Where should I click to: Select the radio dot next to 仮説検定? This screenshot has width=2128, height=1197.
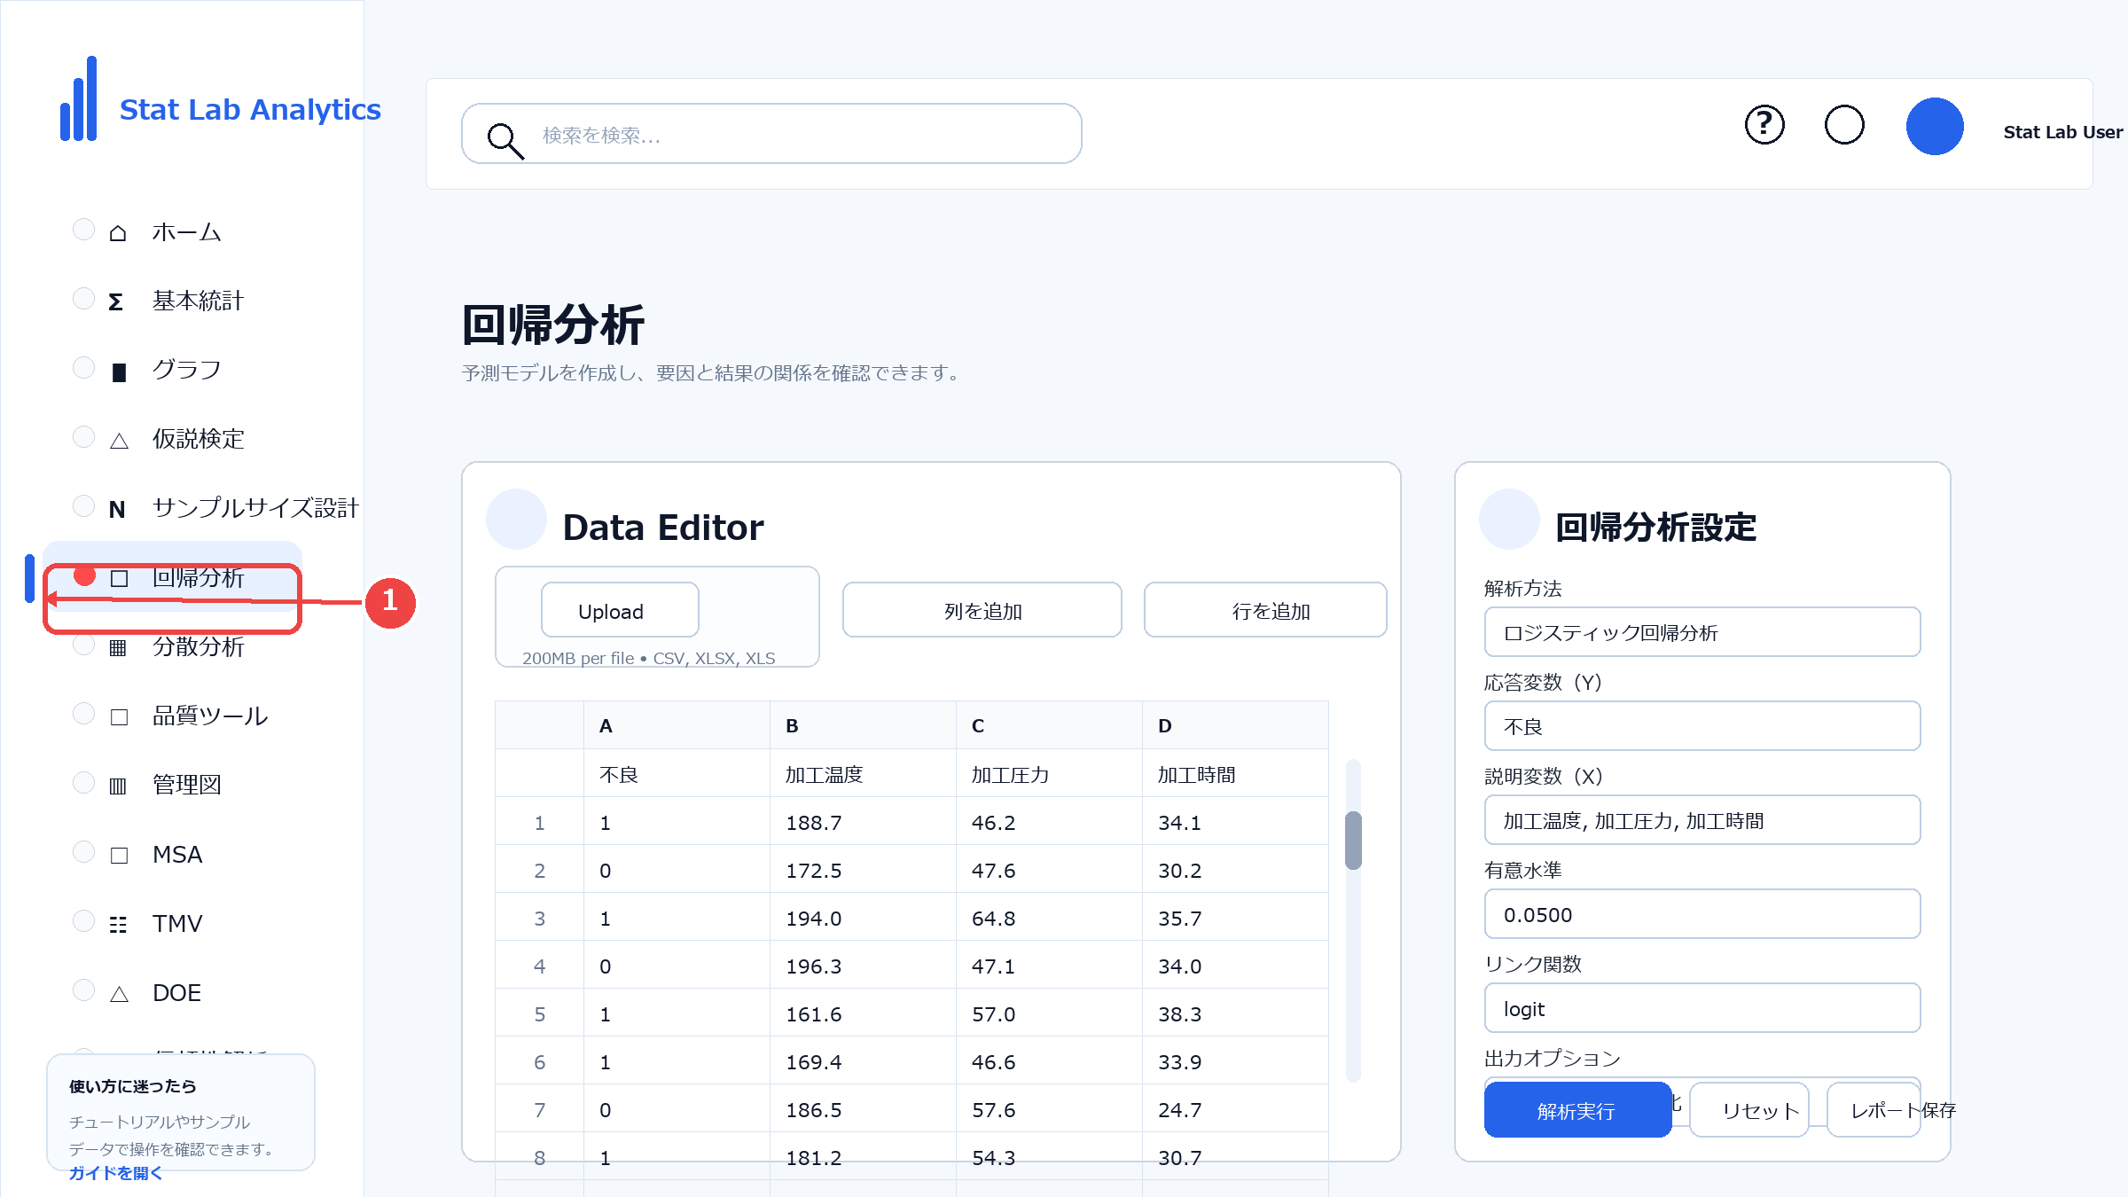[x=83, y=437]
